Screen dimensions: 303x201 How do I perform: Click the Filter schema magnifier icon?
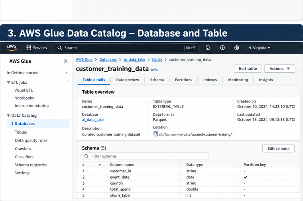pos(87,156)
